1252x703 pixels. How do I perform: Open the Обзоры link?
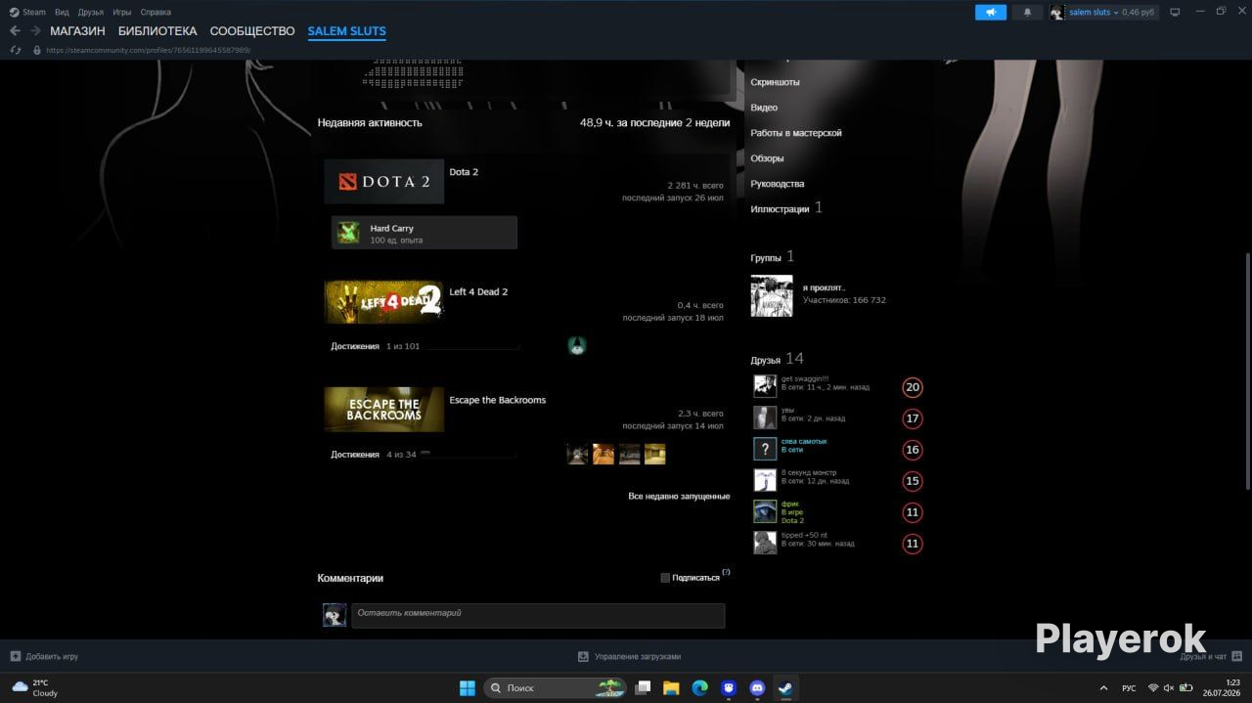pos(767,158)
